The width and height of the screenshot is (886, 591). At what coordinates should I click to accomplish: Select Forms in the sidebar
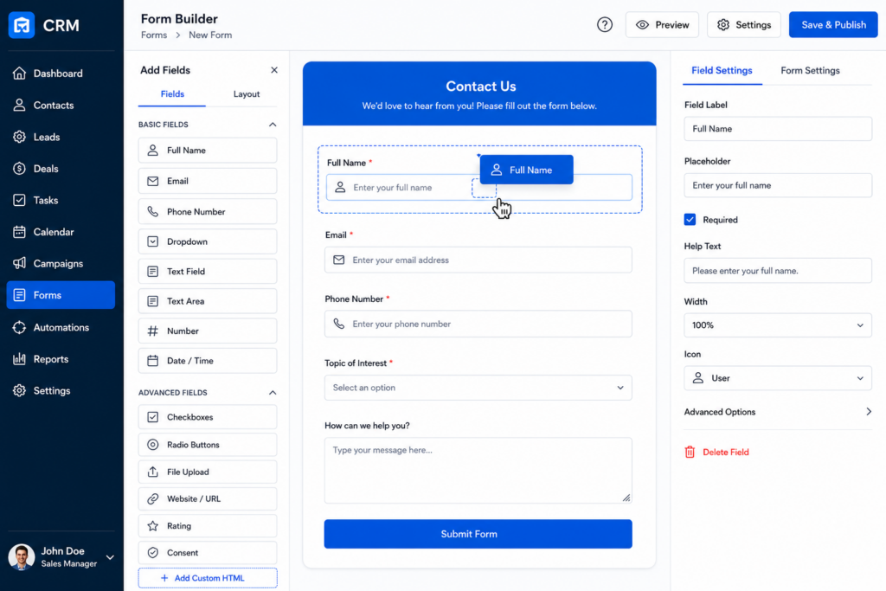pyautogui.click(x=61, y=295)
